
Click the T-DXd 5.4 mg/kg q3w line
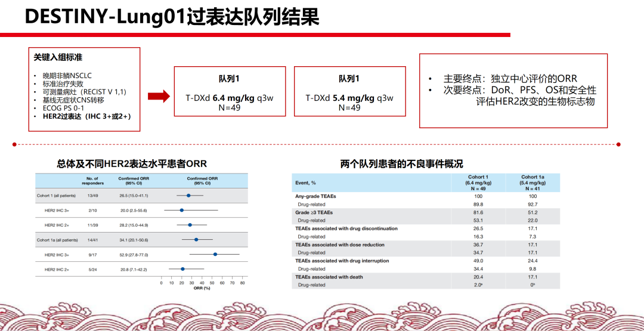pos(349,98)
